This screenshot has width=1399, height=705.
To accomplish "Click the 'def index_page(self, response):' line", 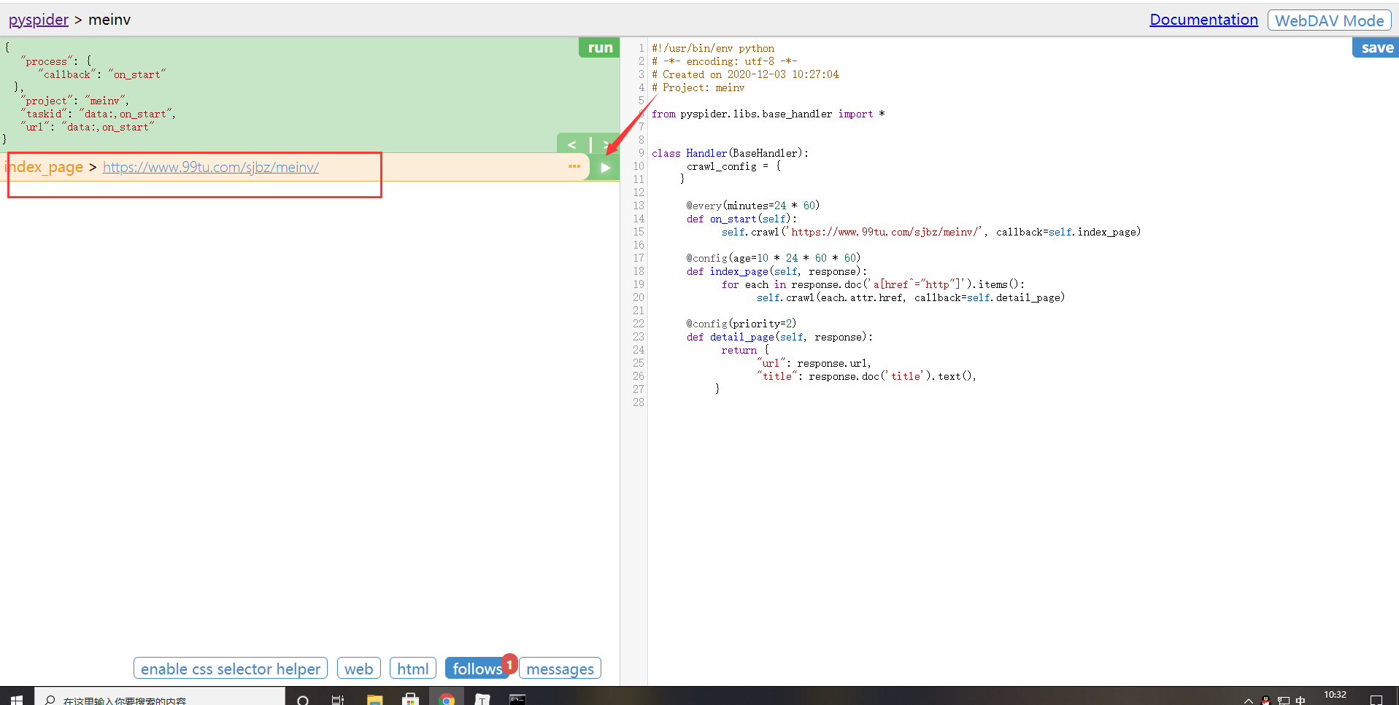I will coord(776,271).
